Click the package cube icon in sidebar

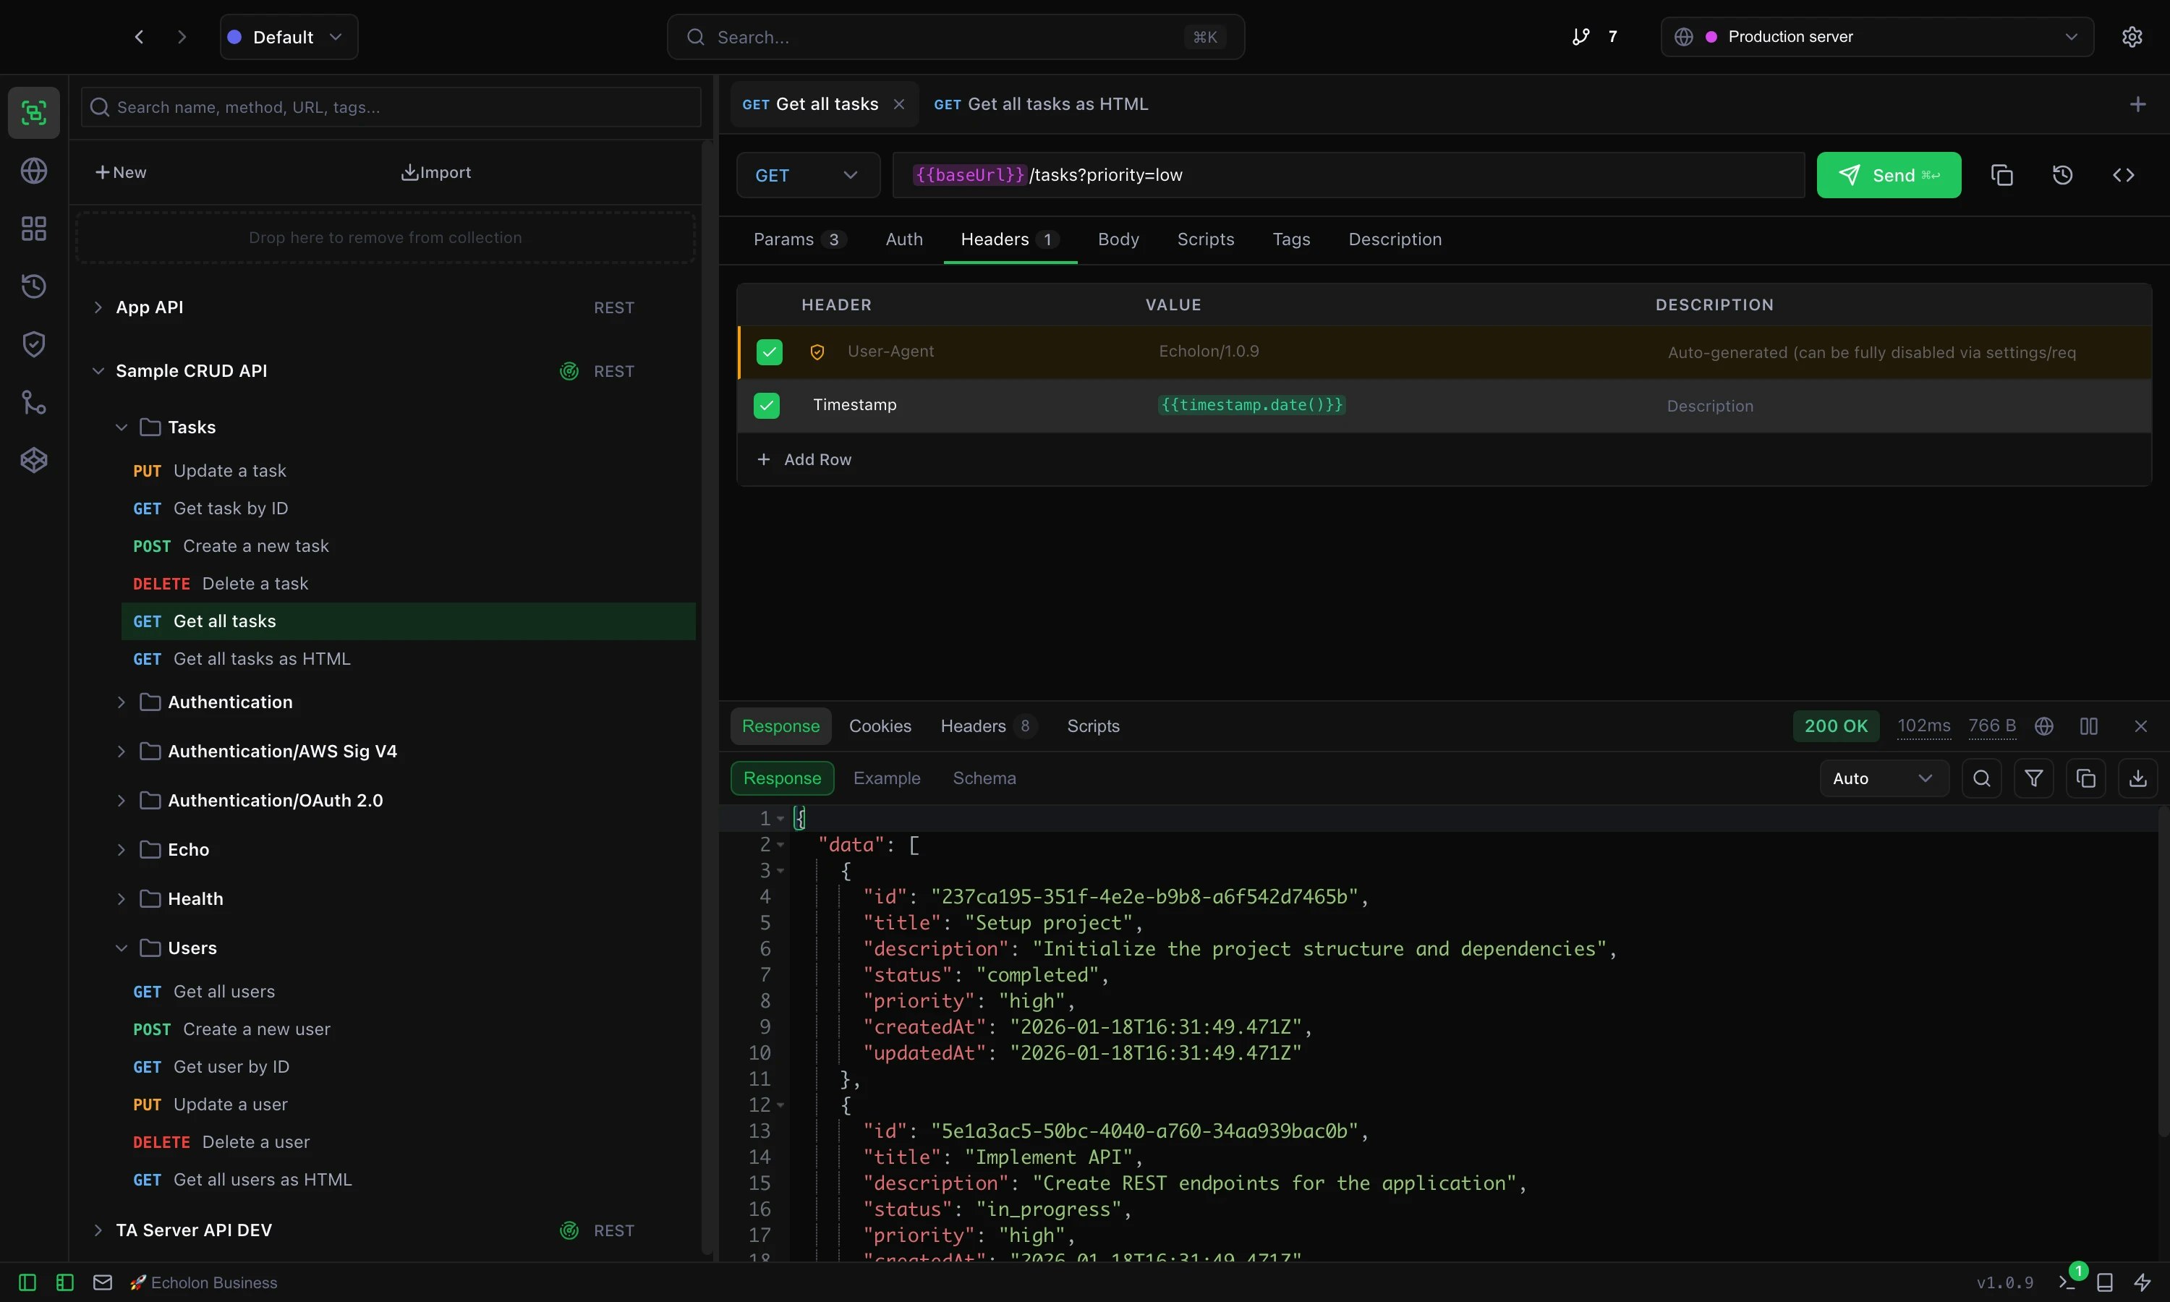[x=33, y=459]
